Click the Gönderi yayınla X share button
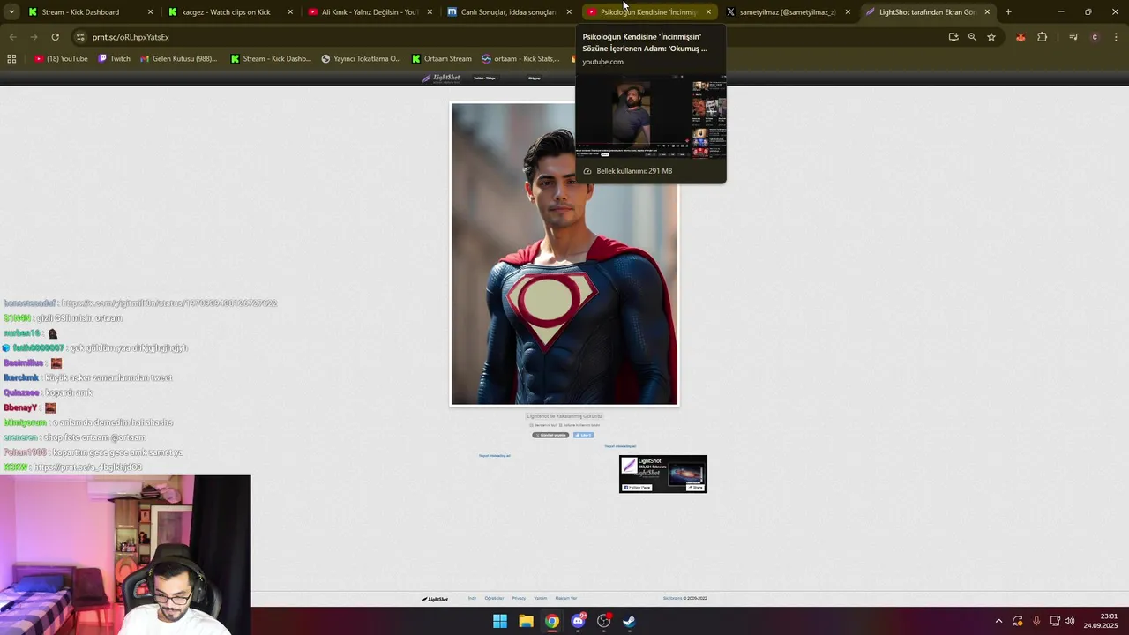The height and width of the screenshot is (635, 1129). tap(550, 435)
